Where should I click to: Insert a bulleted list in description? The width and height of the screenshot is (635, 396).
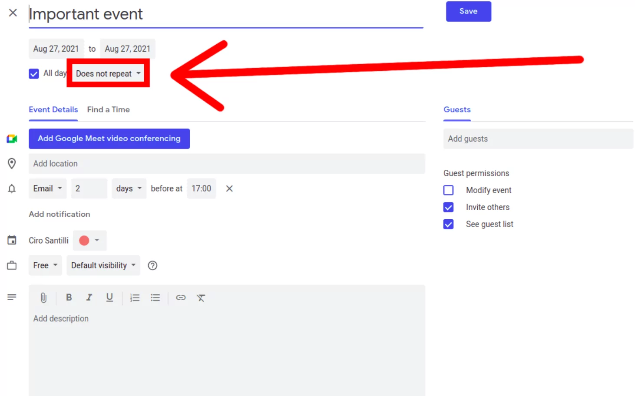[155, 298]
